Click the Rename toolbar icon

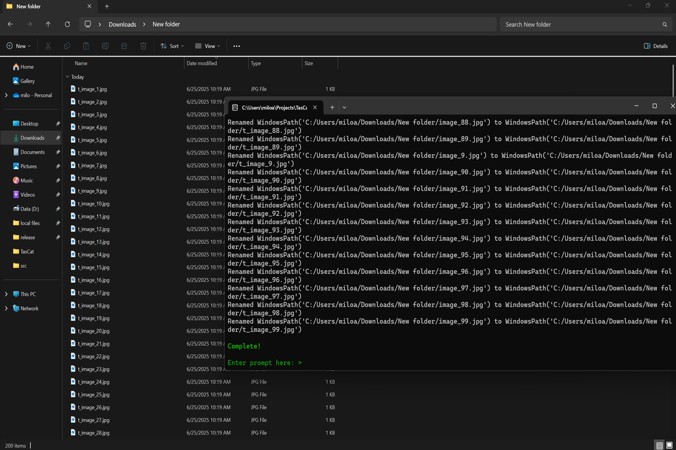pos(105,46)
